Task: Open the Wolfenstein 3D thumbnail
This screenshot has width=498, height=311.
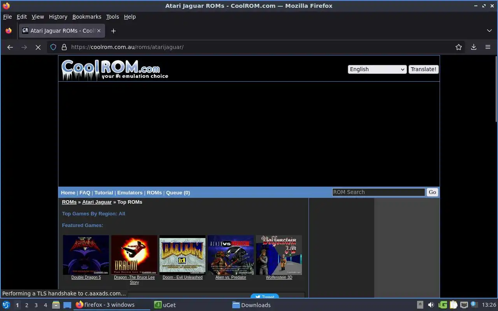Action: click(x=279, y=255)
